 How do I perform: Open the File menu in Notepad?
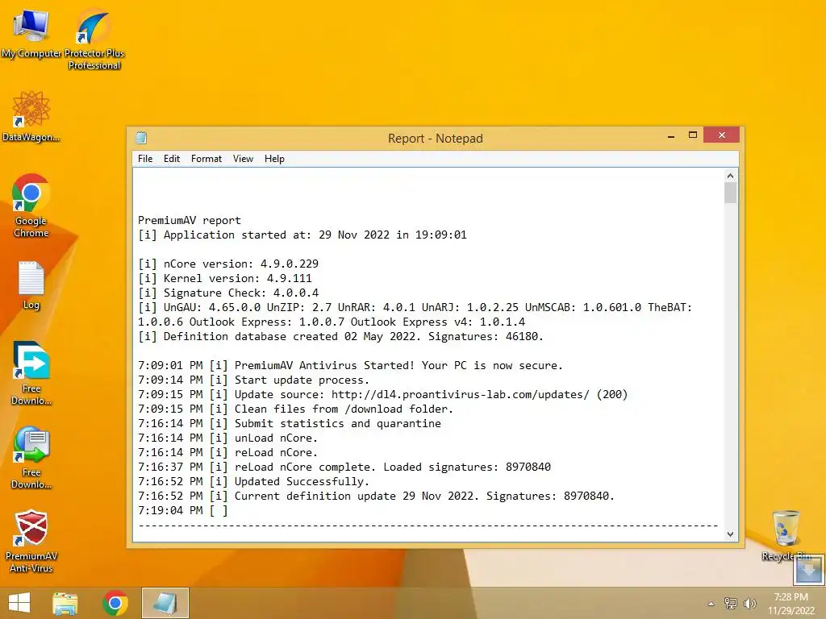point(145,159)
